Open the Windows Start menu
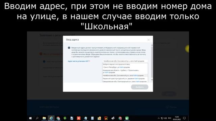This screenshot has width=216, height=121. pyautogui.click(x=30, y=118)
